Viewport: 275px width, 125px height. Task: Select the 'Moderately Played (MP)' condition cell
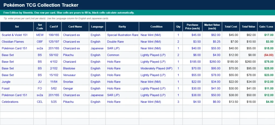point(157,68)
